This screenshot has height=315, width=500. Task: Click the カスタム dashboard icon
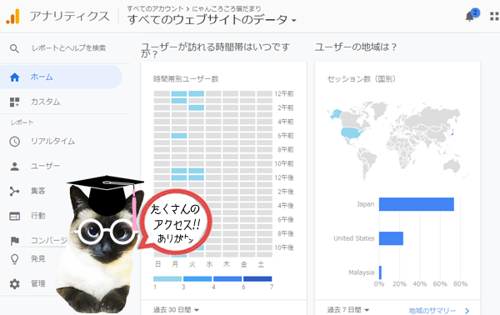pos(15,102)
